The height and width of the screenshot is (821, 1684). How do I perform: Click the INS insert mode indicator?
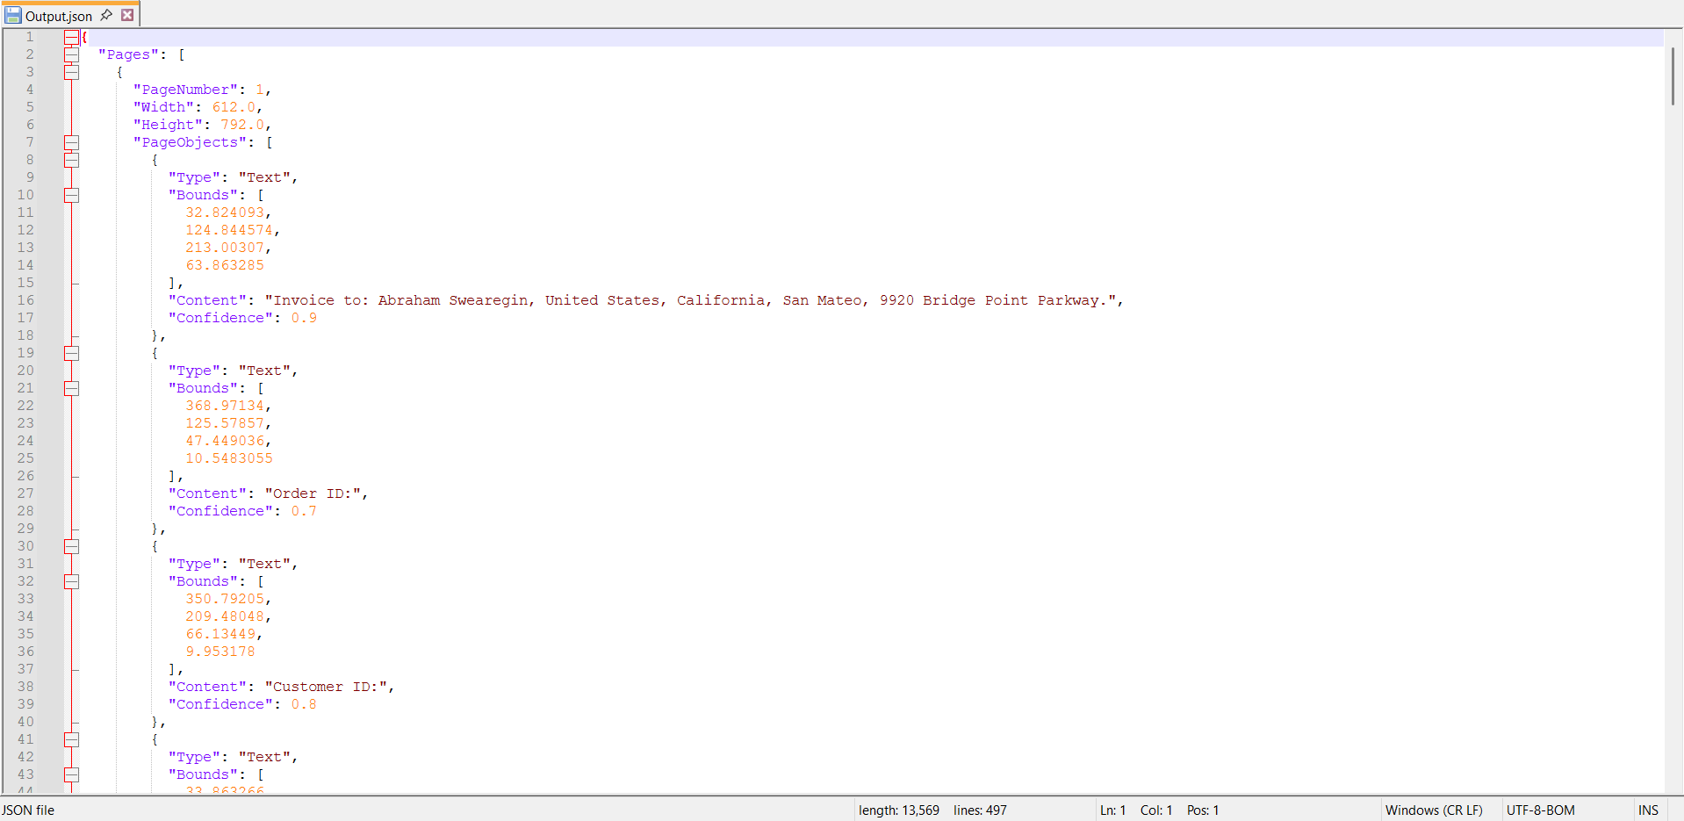[1648, 810]
